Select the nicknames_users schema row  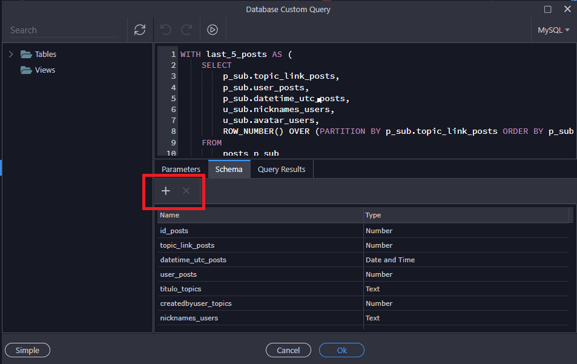tap(363, 318)
